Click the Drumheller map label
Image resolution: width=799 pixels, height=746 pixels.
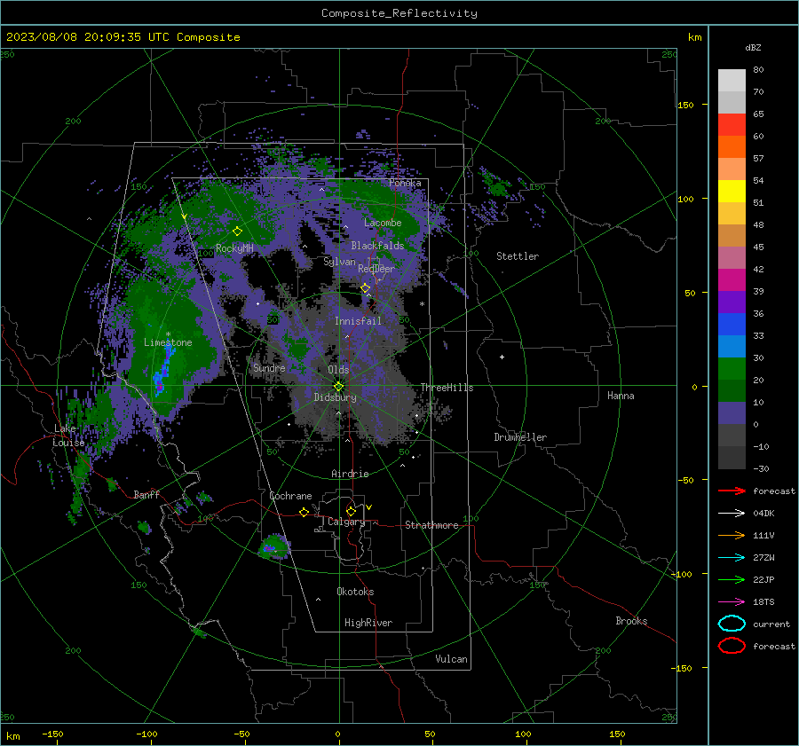coord(520,437)
